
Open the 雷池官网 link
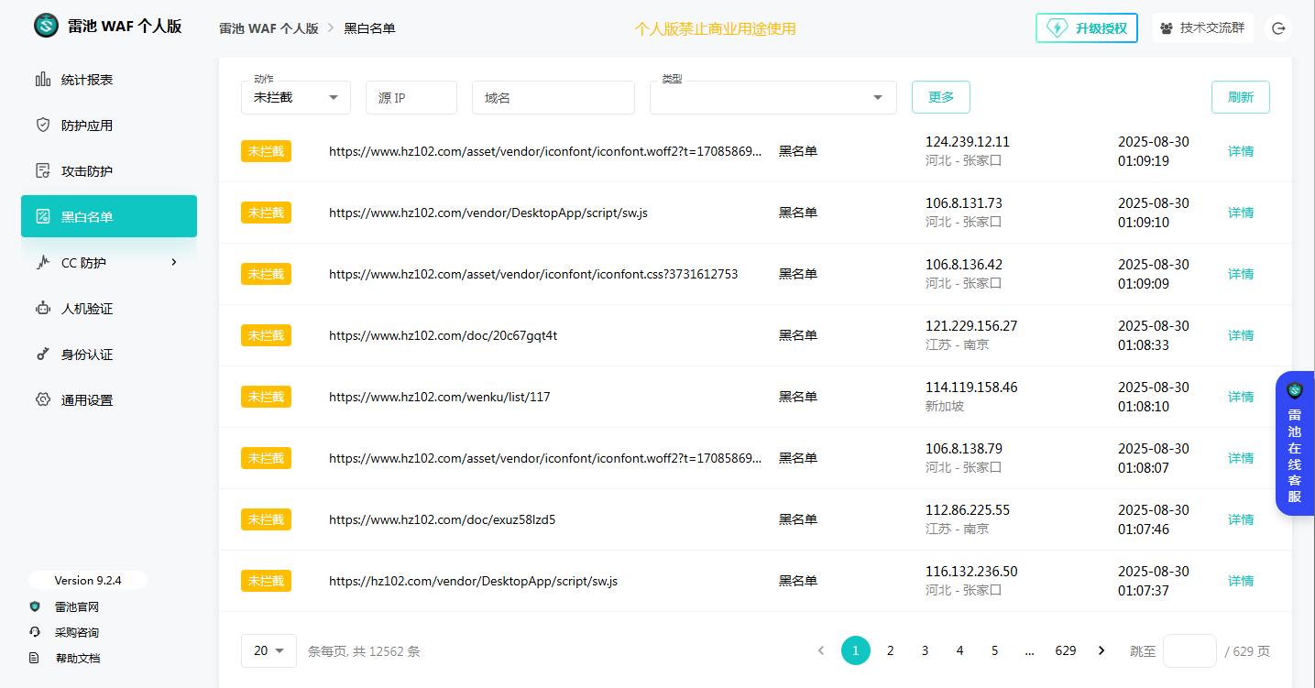point(77,606)
